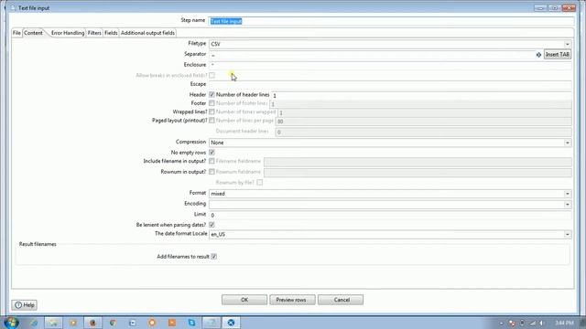
Task: Click inside the Separator field
Action: point(372,55)
